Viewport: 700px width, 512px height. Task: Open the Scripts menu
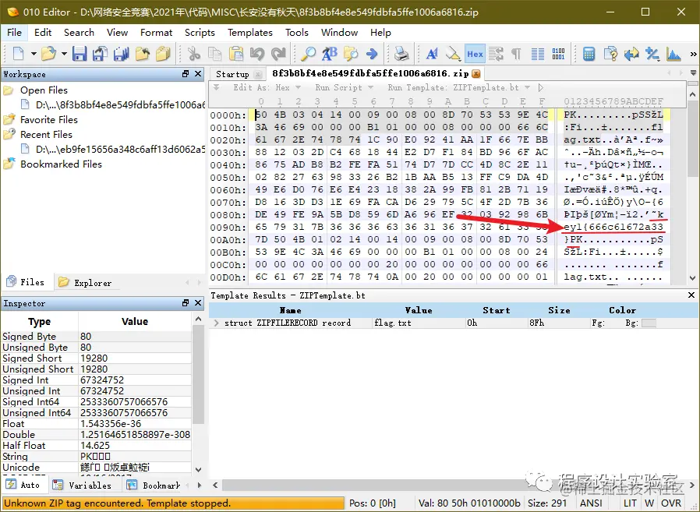click(x=200, y=33)
